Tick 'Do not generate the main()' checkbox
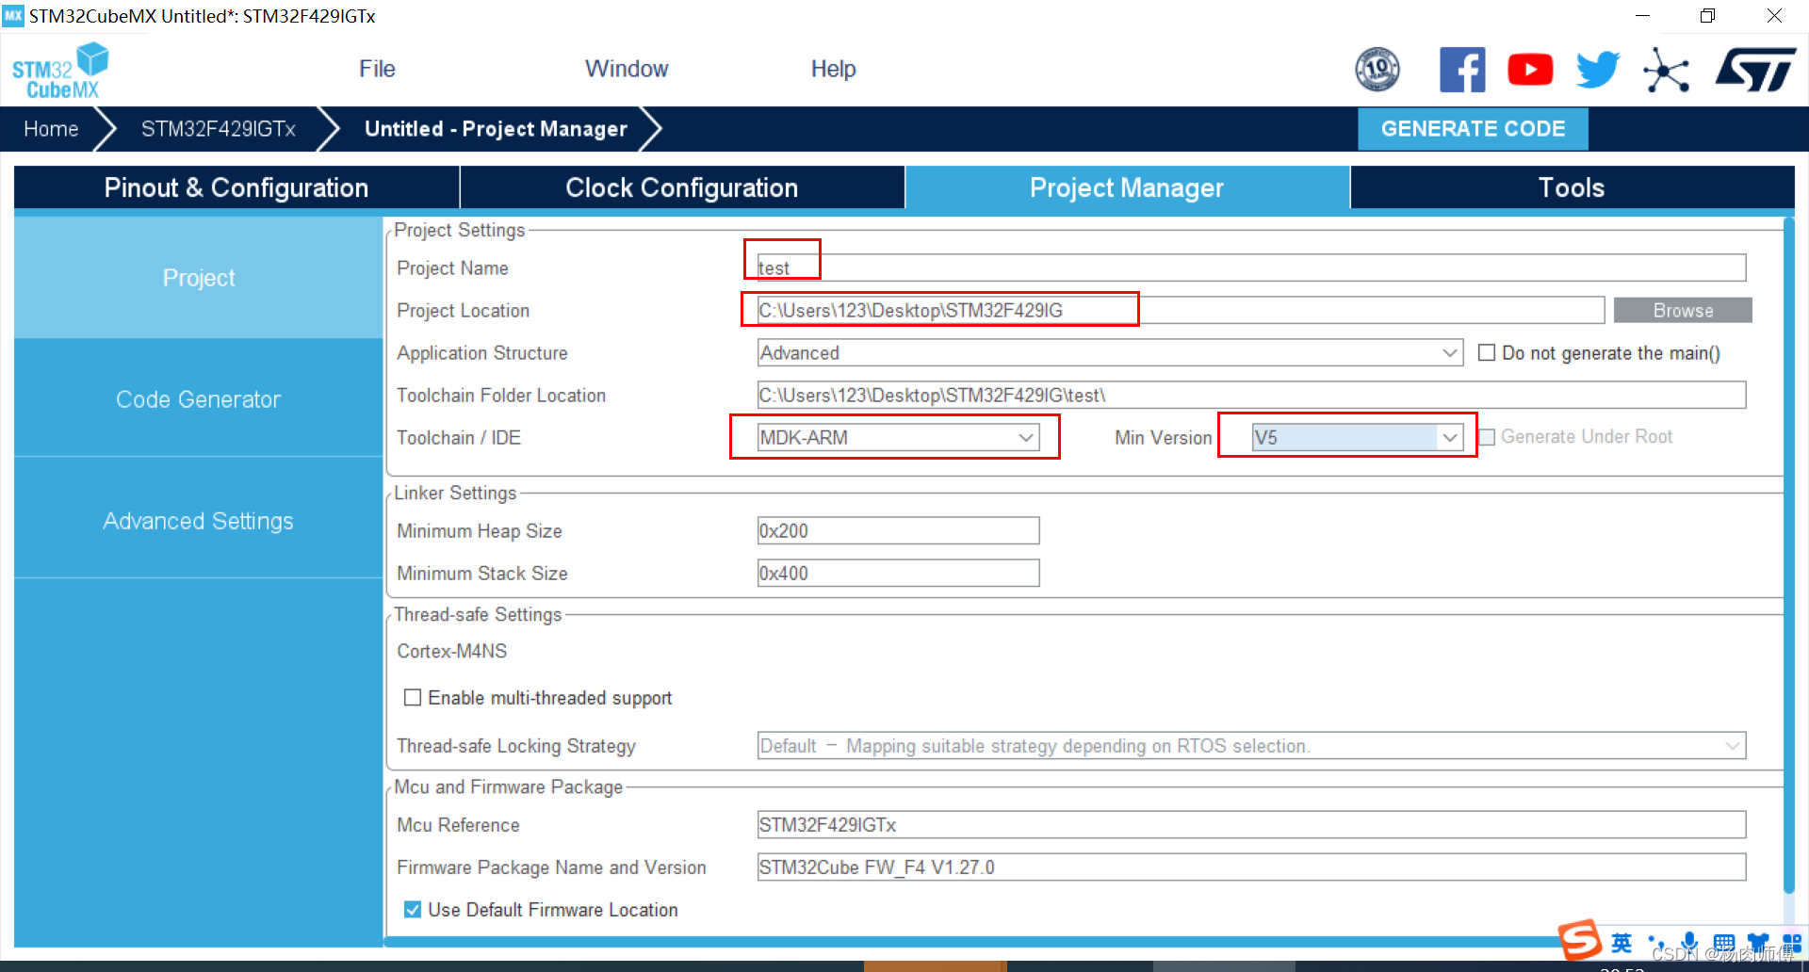This screenshot has width=1809, height=972. [1487, 353]
